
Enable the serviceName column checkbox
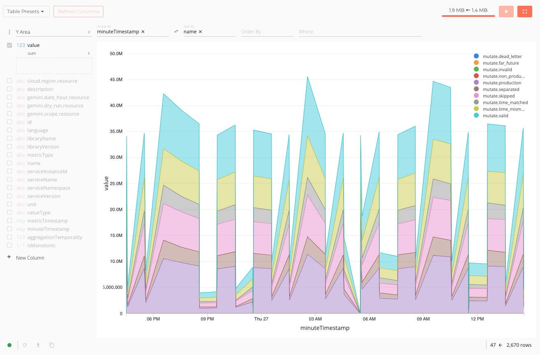tap(9, 180)
